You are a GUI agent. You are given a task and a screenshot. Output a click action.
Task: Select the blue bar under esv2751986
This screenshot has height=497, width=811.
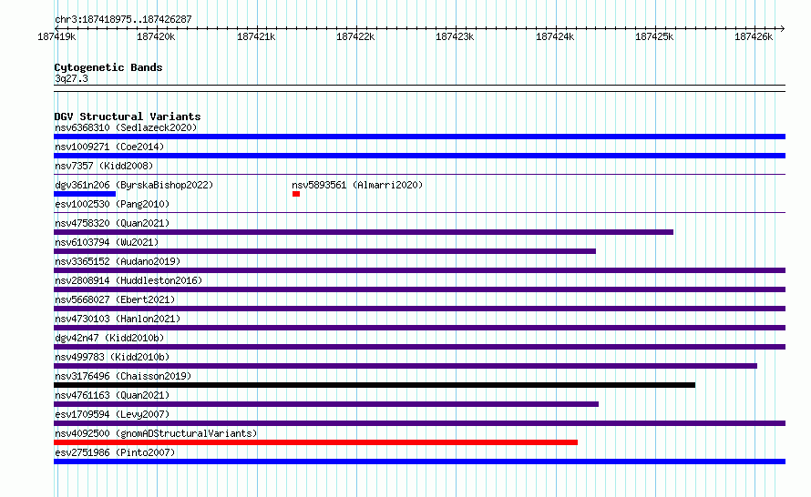[x=419, y=461]
